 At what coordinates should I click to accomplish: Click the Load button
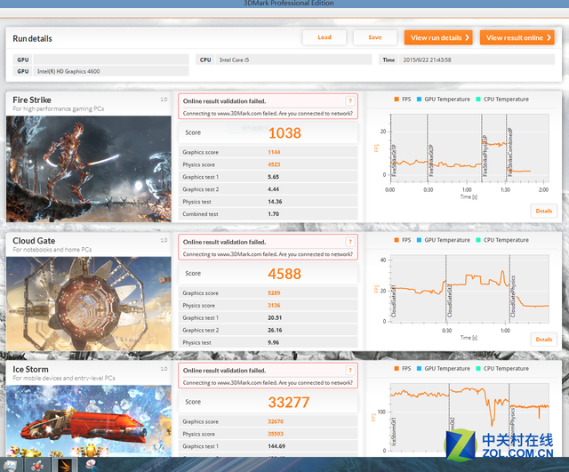click(x=325, y=37)
